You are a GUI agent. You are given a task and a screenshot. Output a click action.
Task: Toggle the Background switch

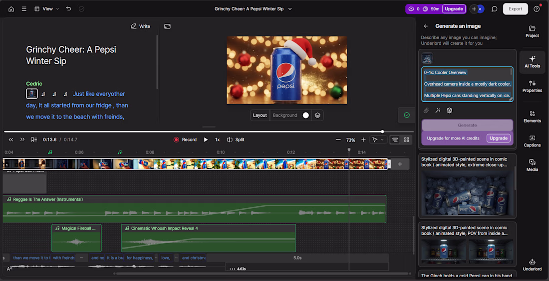[x=305, y=115]
